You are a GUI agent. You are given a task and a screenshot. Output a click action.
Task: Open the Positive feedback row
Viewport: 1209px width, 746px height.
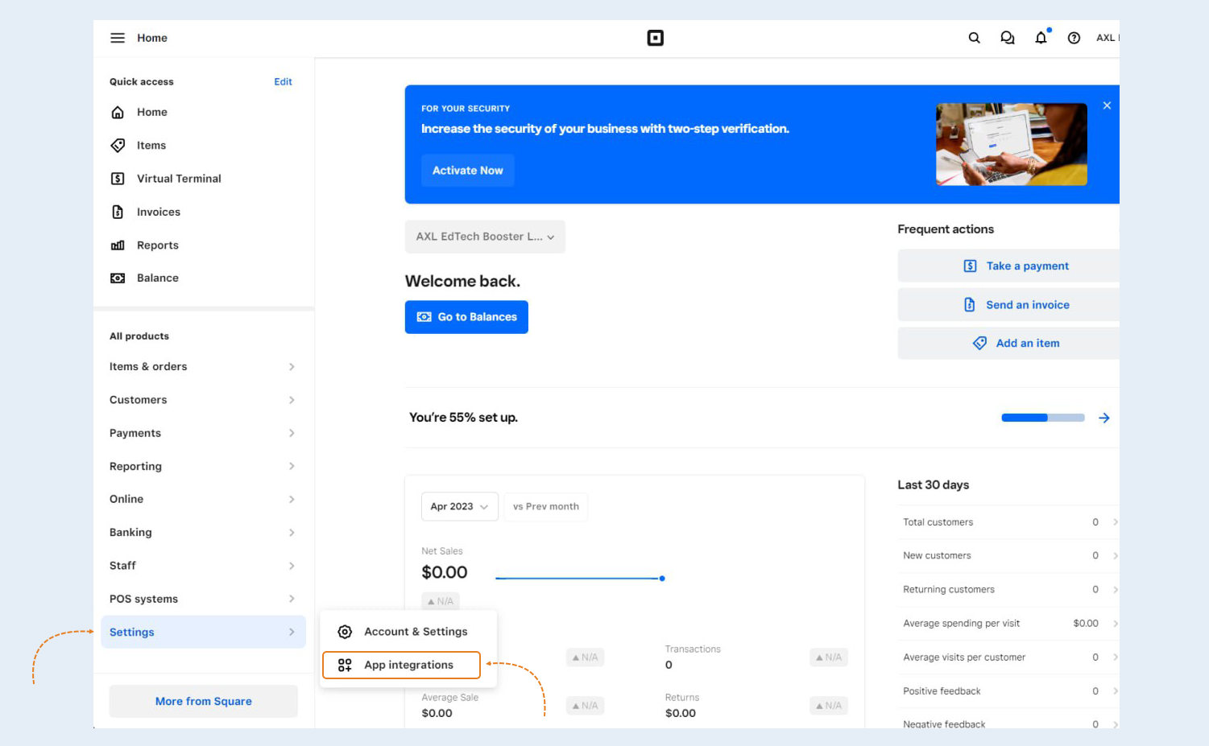(1008, 691)
